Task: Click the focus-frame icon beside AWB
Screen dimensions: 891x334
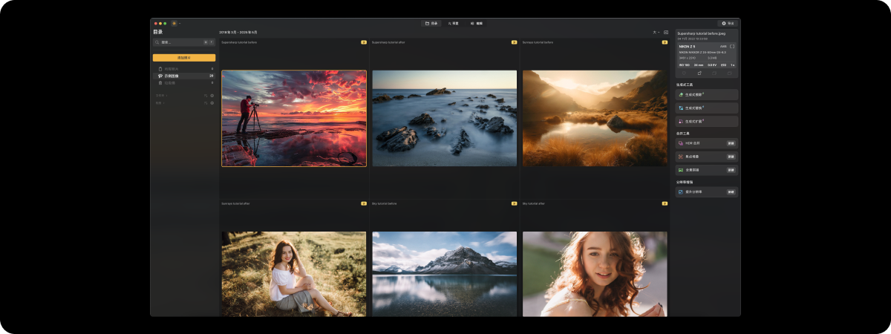Action: (732, 46)
